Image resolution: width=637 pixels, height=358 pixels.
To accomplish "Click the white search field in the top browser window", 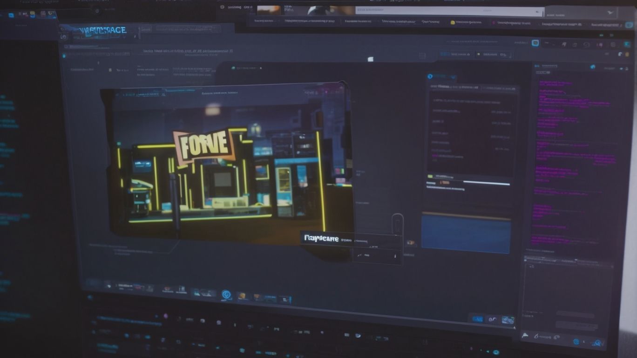I will [x=449, y=11].
